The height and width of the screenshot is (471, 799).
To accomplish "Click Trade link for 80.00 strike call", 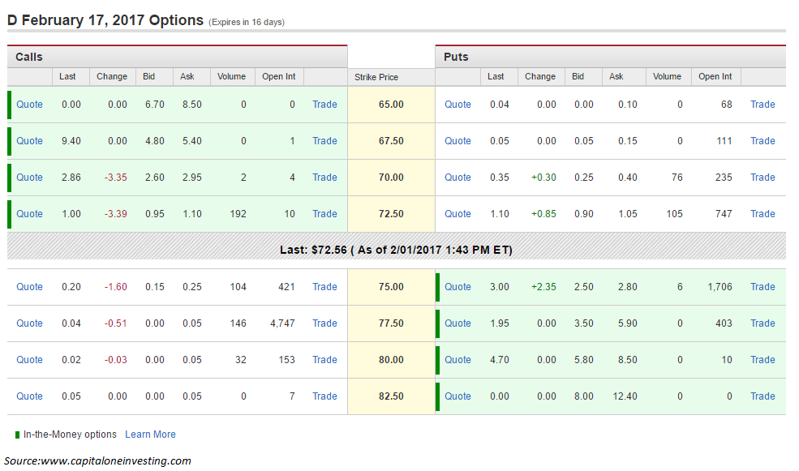I will (x=324, y=360).
